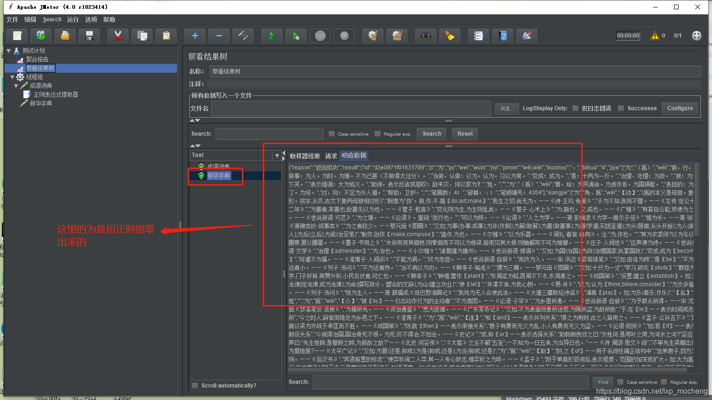Click the Shutdown icon
The height and width of the screenshot is (400, 712).
point(344,36)
